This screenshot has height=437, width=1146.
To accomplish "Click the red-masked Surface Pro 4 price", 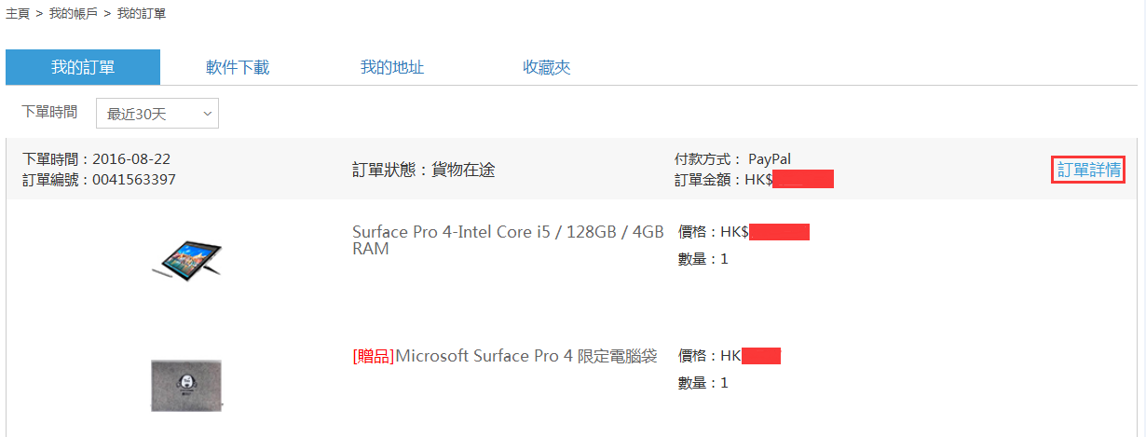I will tap(779, 231).
